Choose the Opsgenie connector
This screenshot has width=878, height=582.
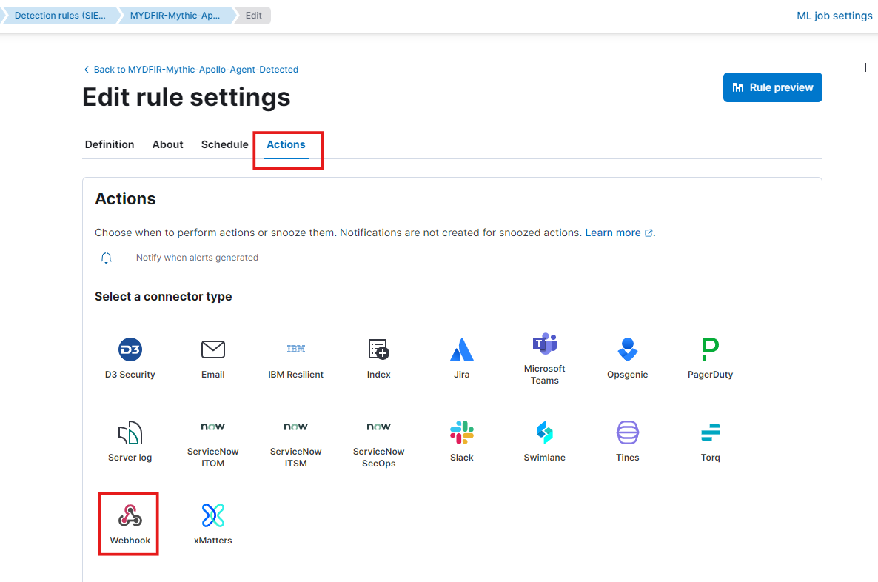pyautogui.click(x=627, y=358)
